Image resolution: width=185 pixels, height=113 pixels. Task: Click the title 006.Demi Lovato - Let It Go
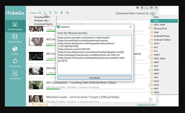(82, 97)
